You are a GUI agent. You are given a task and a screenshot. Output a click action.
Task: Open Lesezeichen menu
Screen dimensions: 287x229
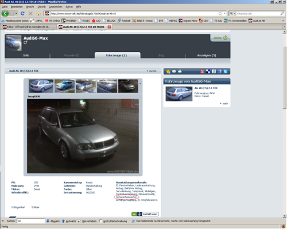pos(56,7)
